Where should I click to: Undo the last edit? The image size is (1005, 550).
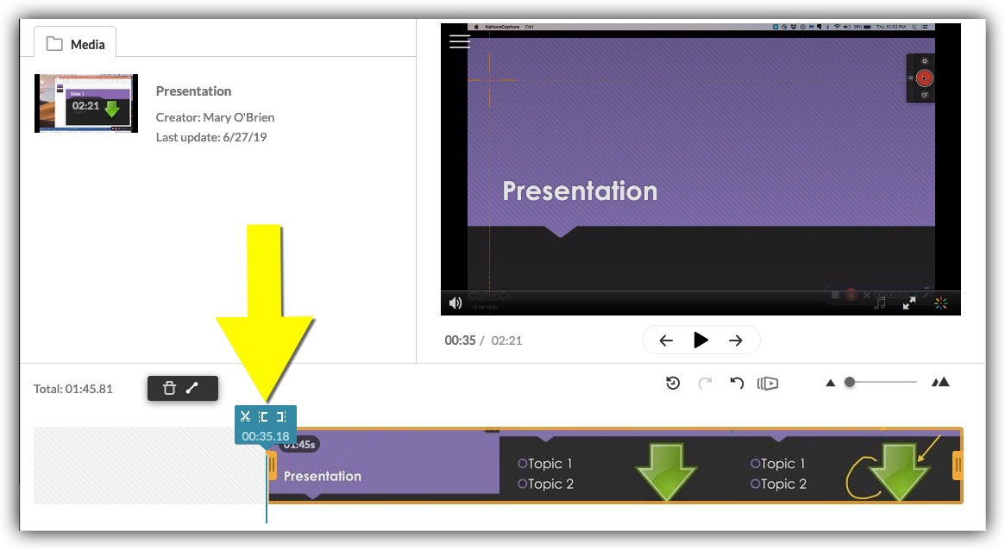click(x=737, y=383)
